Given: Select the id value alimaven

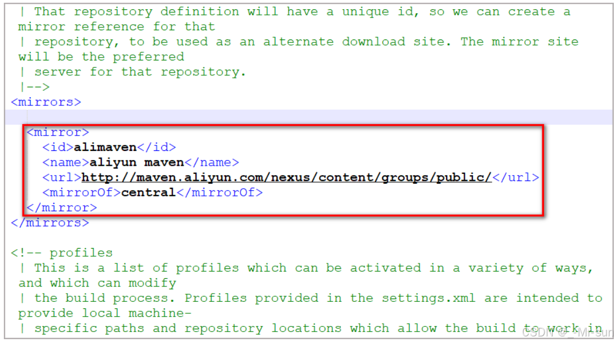Looking at the screenshot, I should pyautogui.click(x=105, y=148).
